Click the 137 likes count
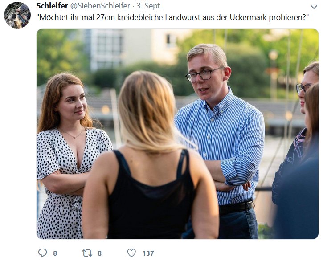Image resolution: width=323 pixels, height=261 pixels. click(x=148, y=253)
